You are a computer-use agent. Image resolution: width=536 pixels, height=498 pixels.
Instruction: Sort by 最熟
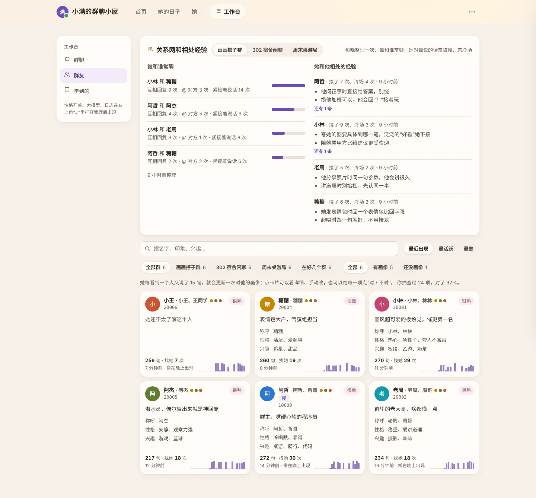tap(469, 249)
